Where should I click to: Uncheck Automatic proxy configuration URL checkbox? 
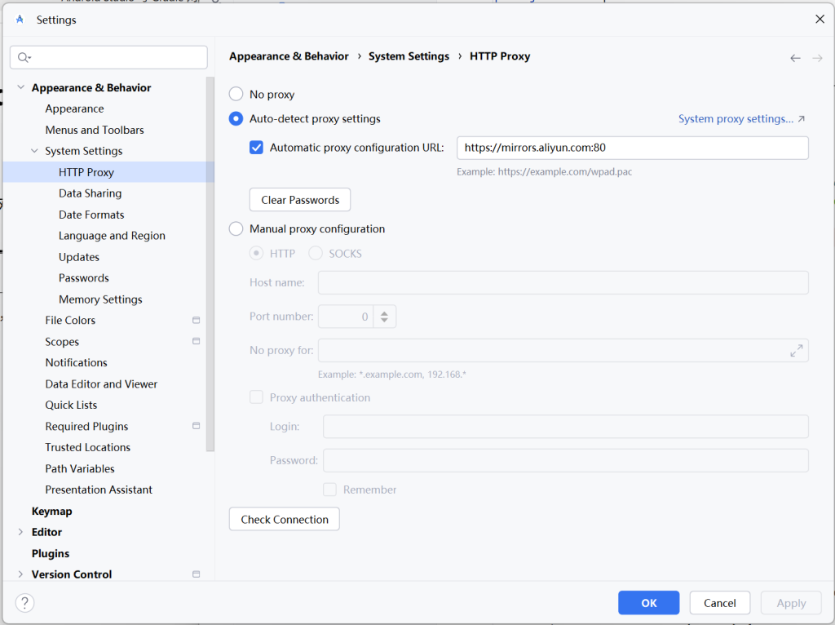(x=256, y=148)
